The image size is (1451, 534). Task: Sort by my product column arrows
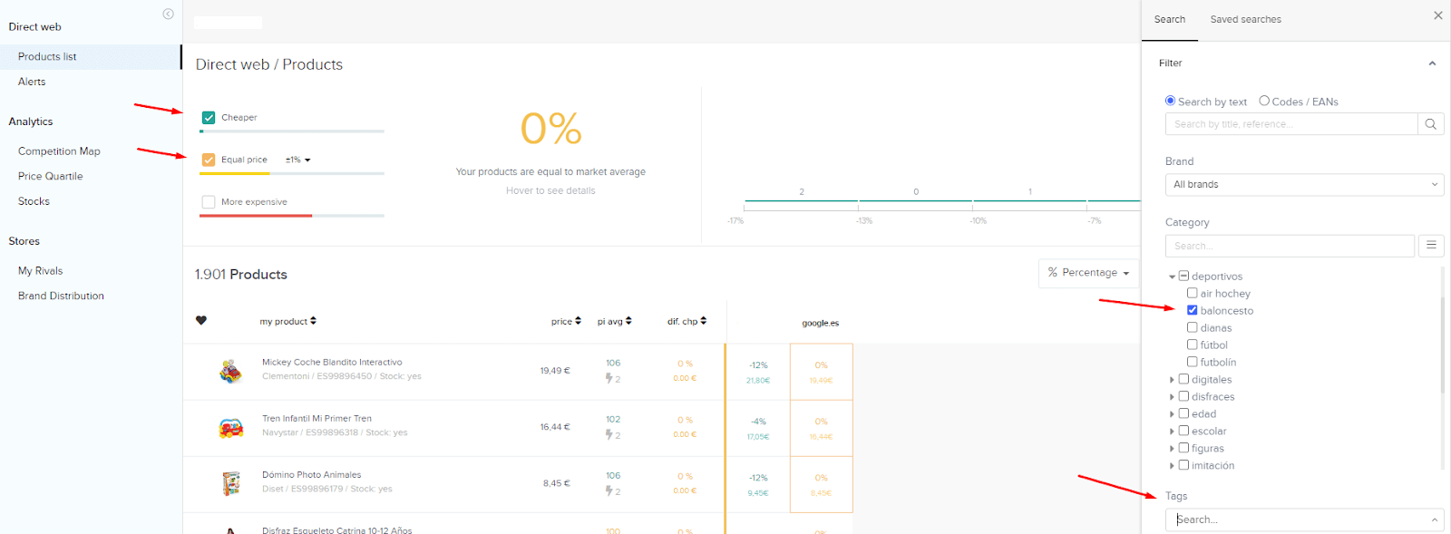(x=313, y=320)
